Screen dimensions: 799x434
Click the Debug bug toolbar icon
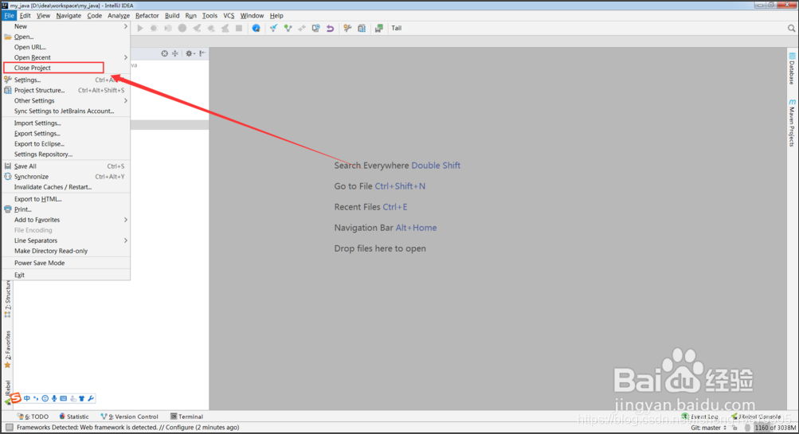pyautogui.click(x=154, y=28)
